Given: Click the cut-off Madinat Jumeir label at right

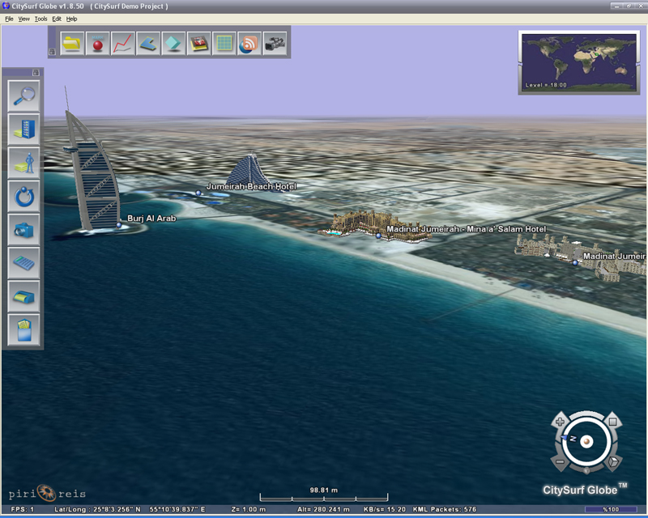Looking at the screenshot, I should [614, 256].
